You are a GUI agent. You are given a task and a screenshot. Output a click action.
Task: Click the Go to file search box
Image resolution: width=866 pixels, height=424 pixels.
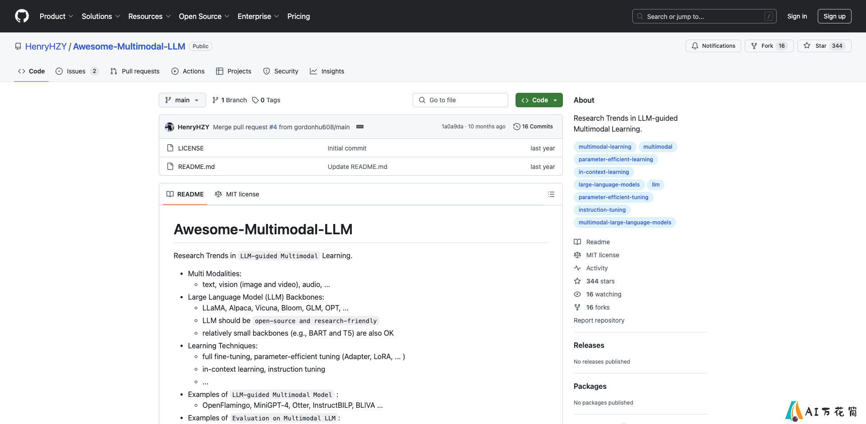click(461, 100)
